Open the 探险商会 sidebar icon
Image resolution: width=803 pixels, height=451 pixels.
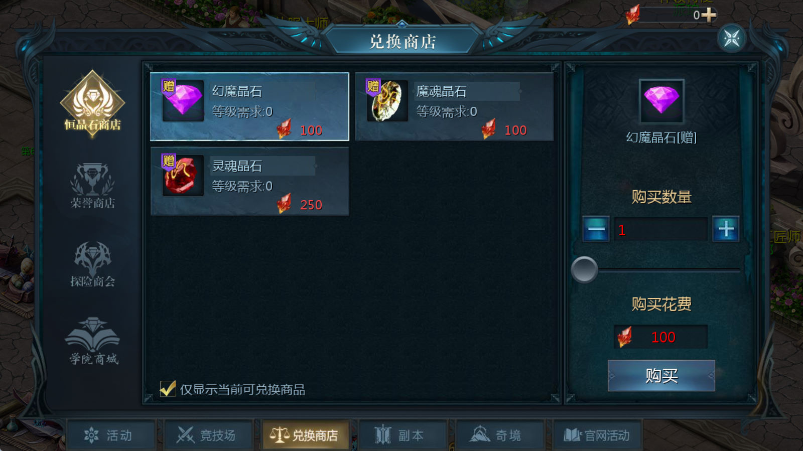pos(92,264)
